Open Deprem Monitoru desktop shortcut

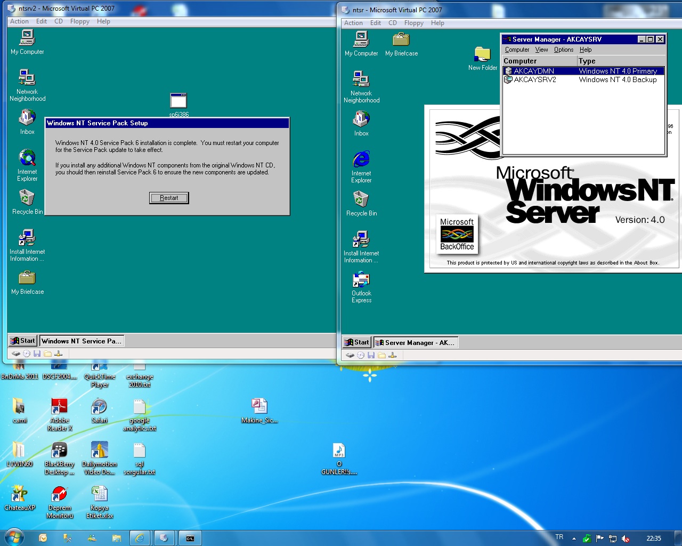(x=59, y=502)
